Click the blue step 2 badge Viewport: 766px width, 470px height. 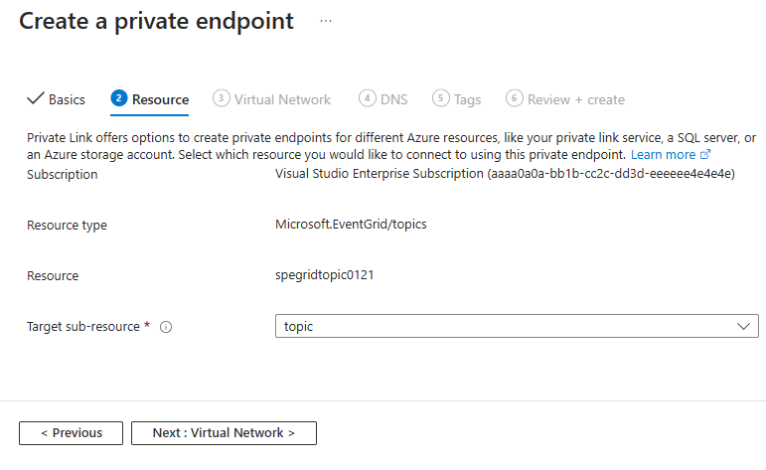(119, 98)
